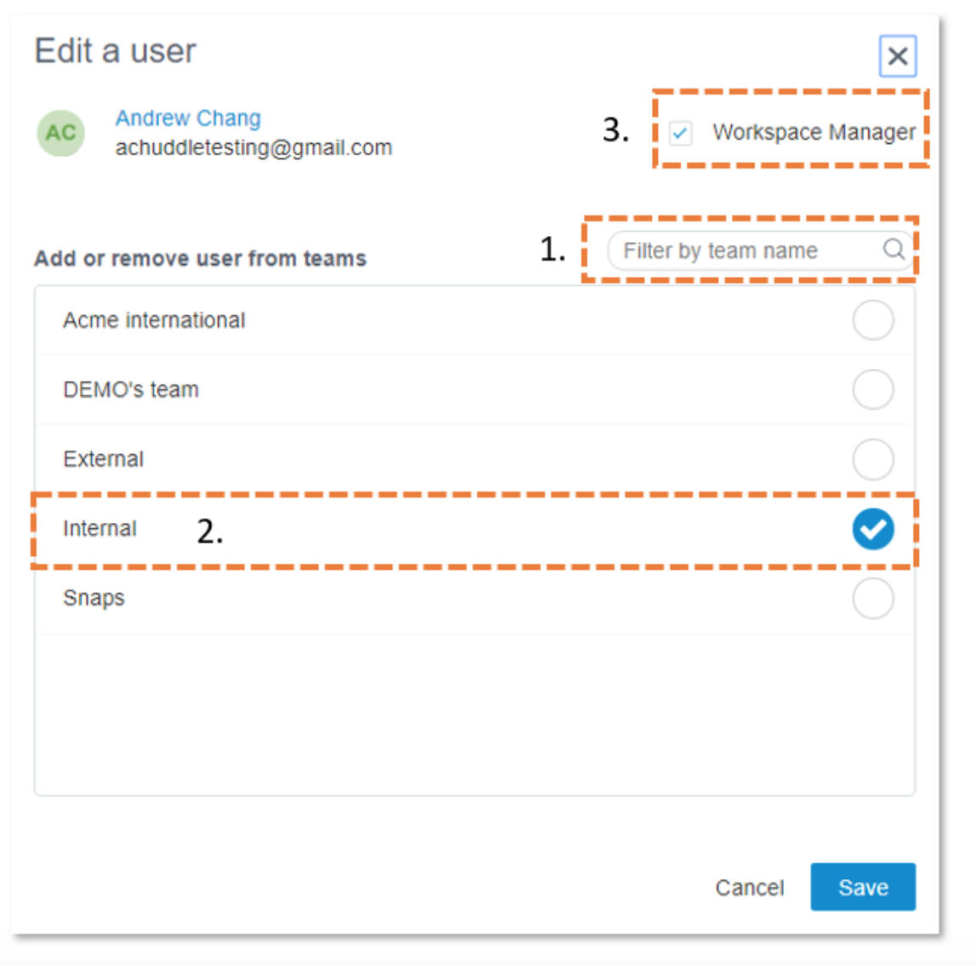
Task: Click the External team label
Action: [104, 459]
